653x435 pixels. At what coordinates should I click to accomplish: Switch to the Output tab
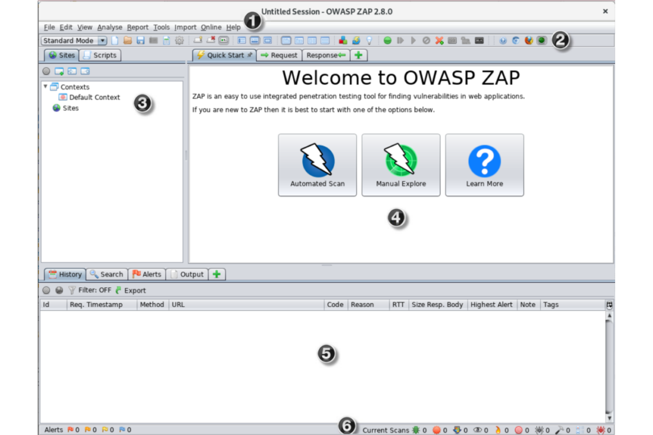click(x=187, y=274)
